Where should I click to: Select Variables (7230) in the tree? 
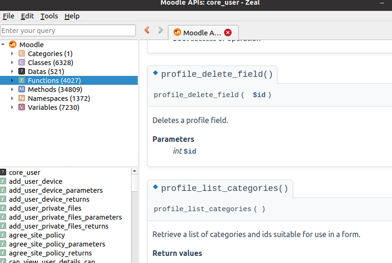[x=53, y=107]
